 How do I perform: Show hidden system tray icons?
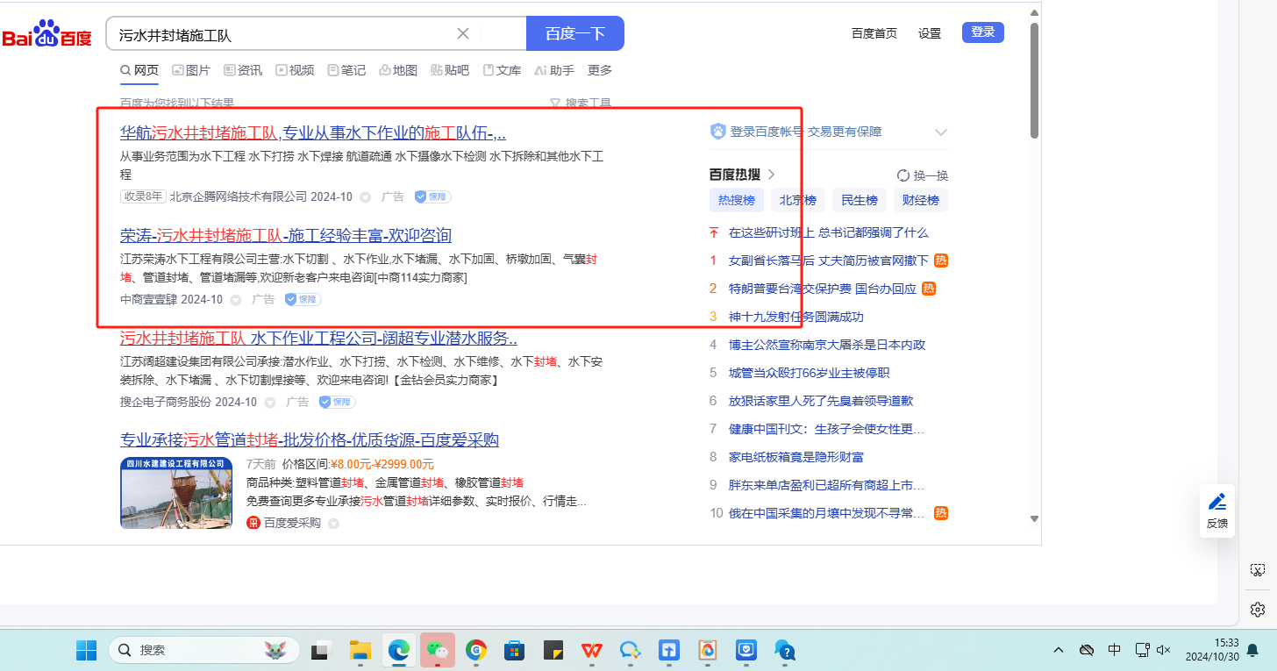1059,650
